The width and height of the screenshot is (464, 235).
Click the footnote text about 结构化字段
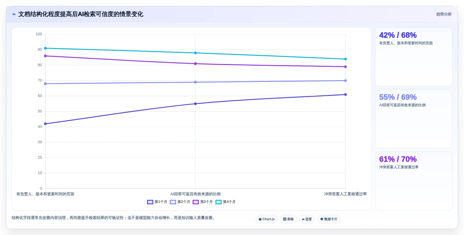pyautogui.click(x=114, y=218)
